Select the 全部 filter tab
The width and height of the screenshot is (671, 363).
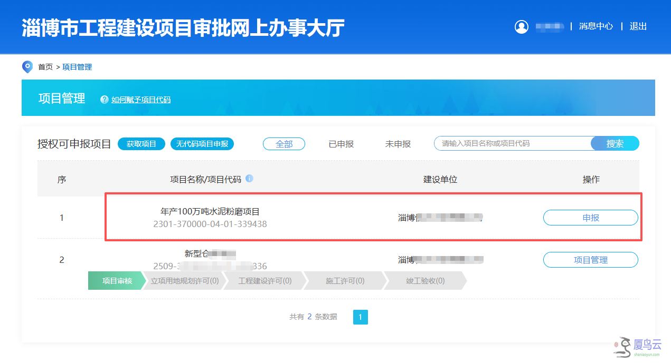click(x=284, y=144)
